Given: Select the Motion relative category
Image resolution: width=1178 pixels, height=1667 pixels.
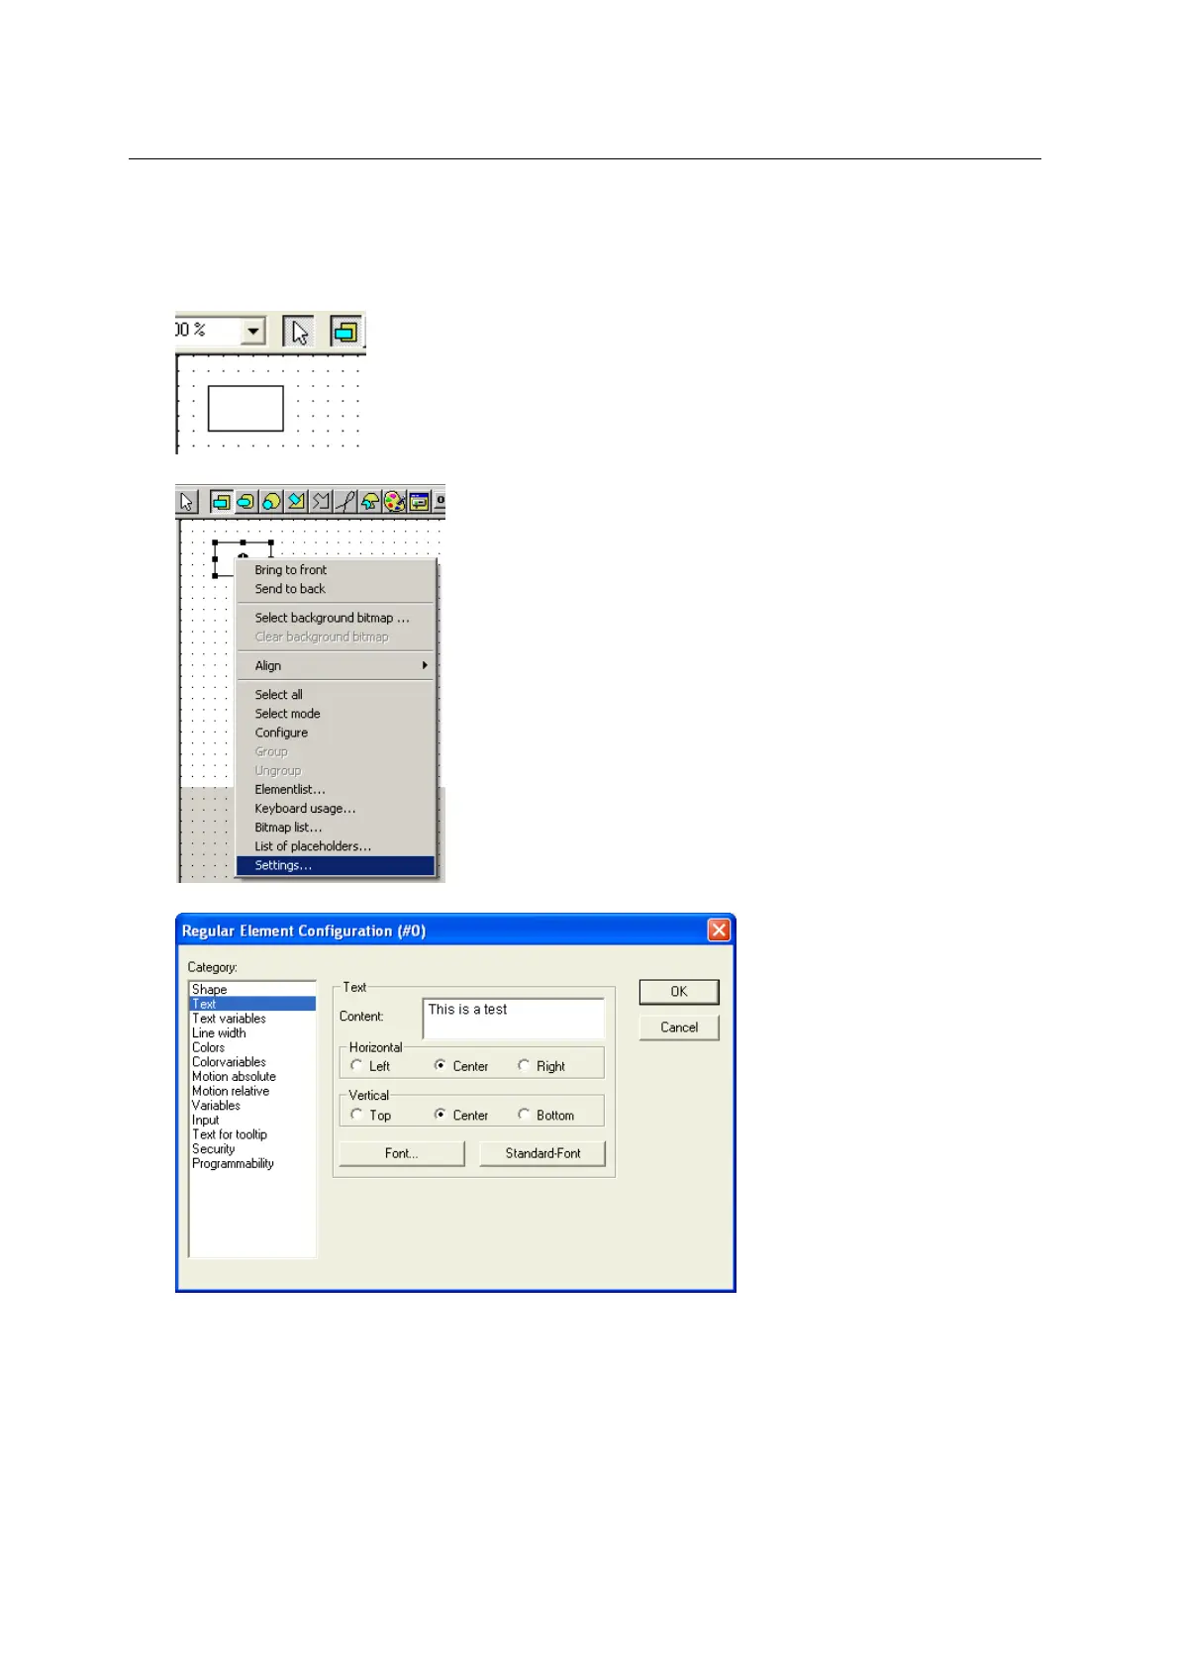Looking at the screenshot, I should click(x=252, y=1091).
